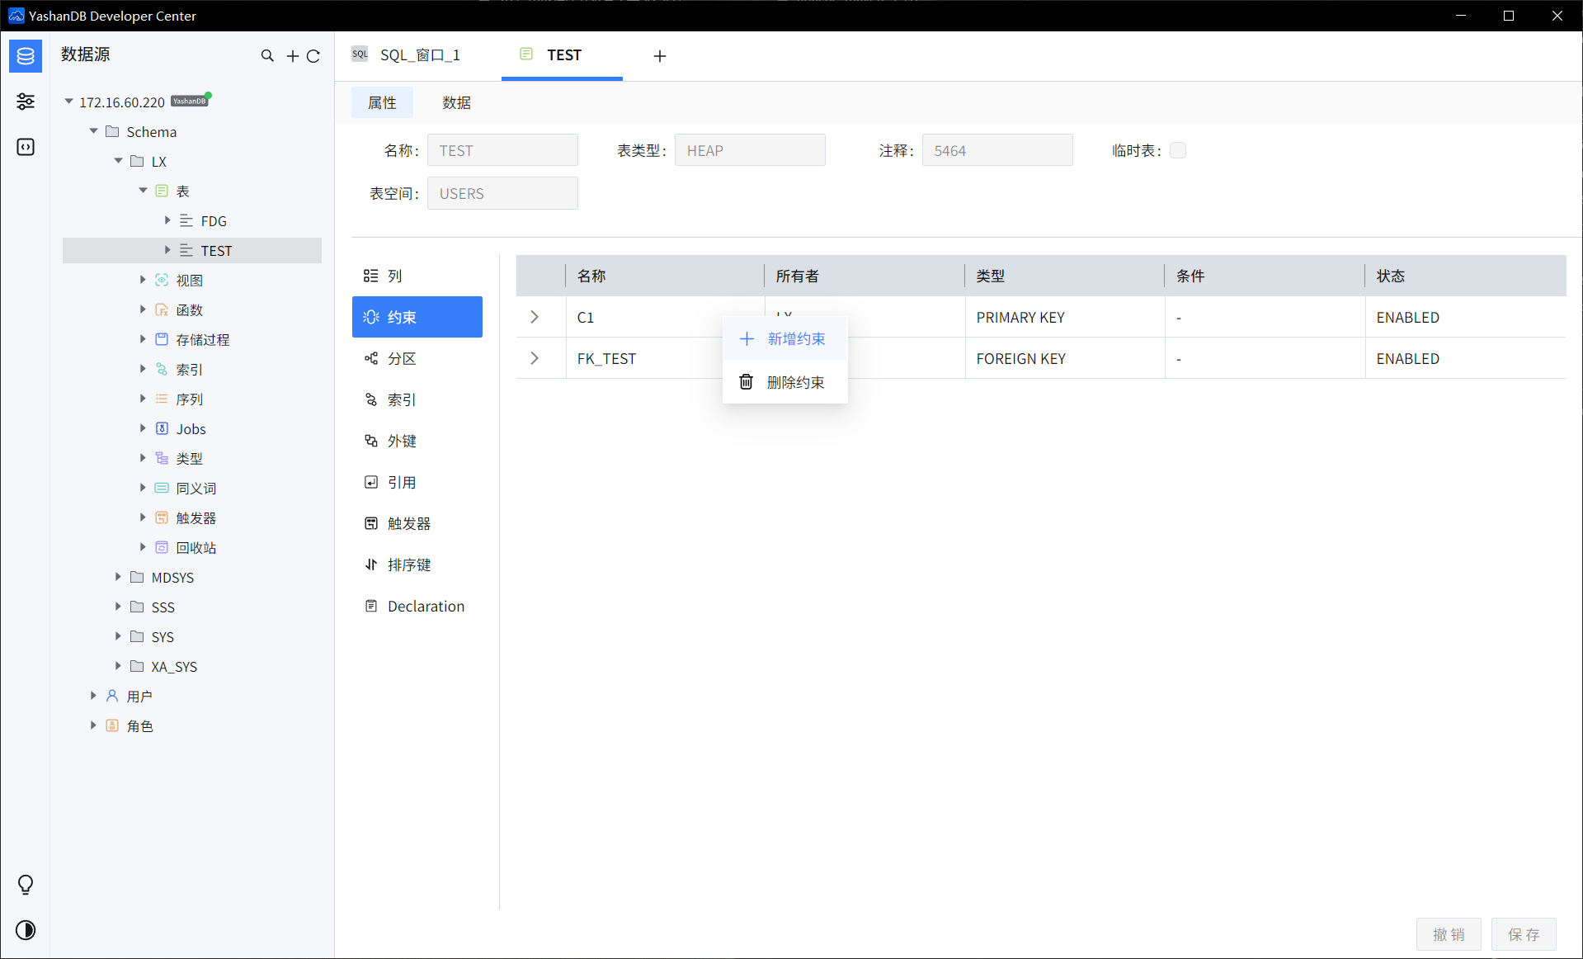Expand the C1 constraint row
The width and height of the screenshot is (1583, 959).
tap(534, 317)
